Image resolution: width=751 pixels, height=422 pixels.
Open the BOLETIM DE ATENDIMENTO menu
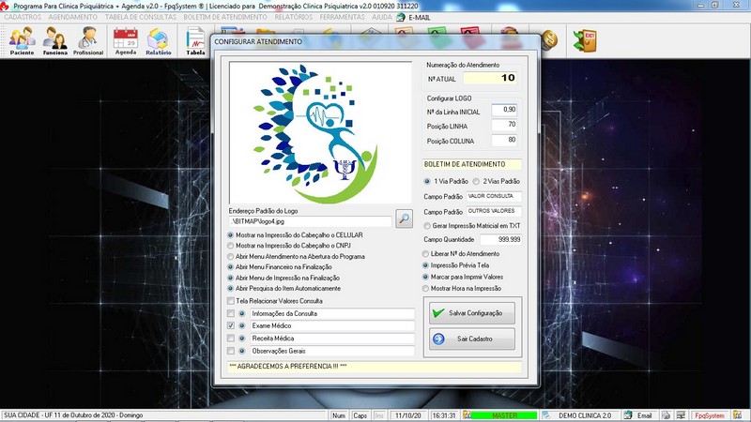point(225,17)
